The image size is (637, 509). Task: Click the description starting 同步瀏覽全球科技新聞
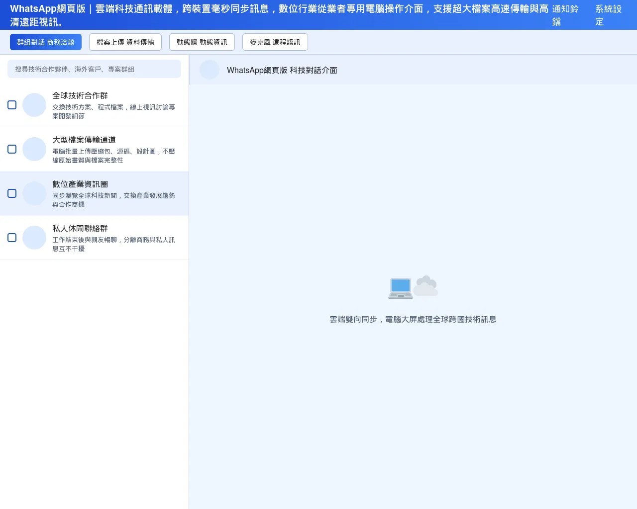pyautogui.click(x=114, y=200)
